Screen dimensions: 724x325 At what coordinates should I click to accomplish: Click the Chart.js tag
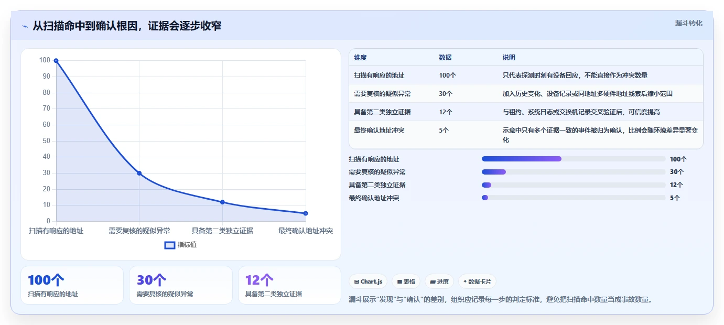point(368,281)
